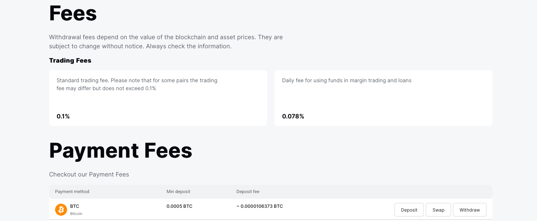The image size is (537, 221).
Task: Click the Bitcoin subtitle under BTC
Action: pyautogui.click(x=76, y=213)
